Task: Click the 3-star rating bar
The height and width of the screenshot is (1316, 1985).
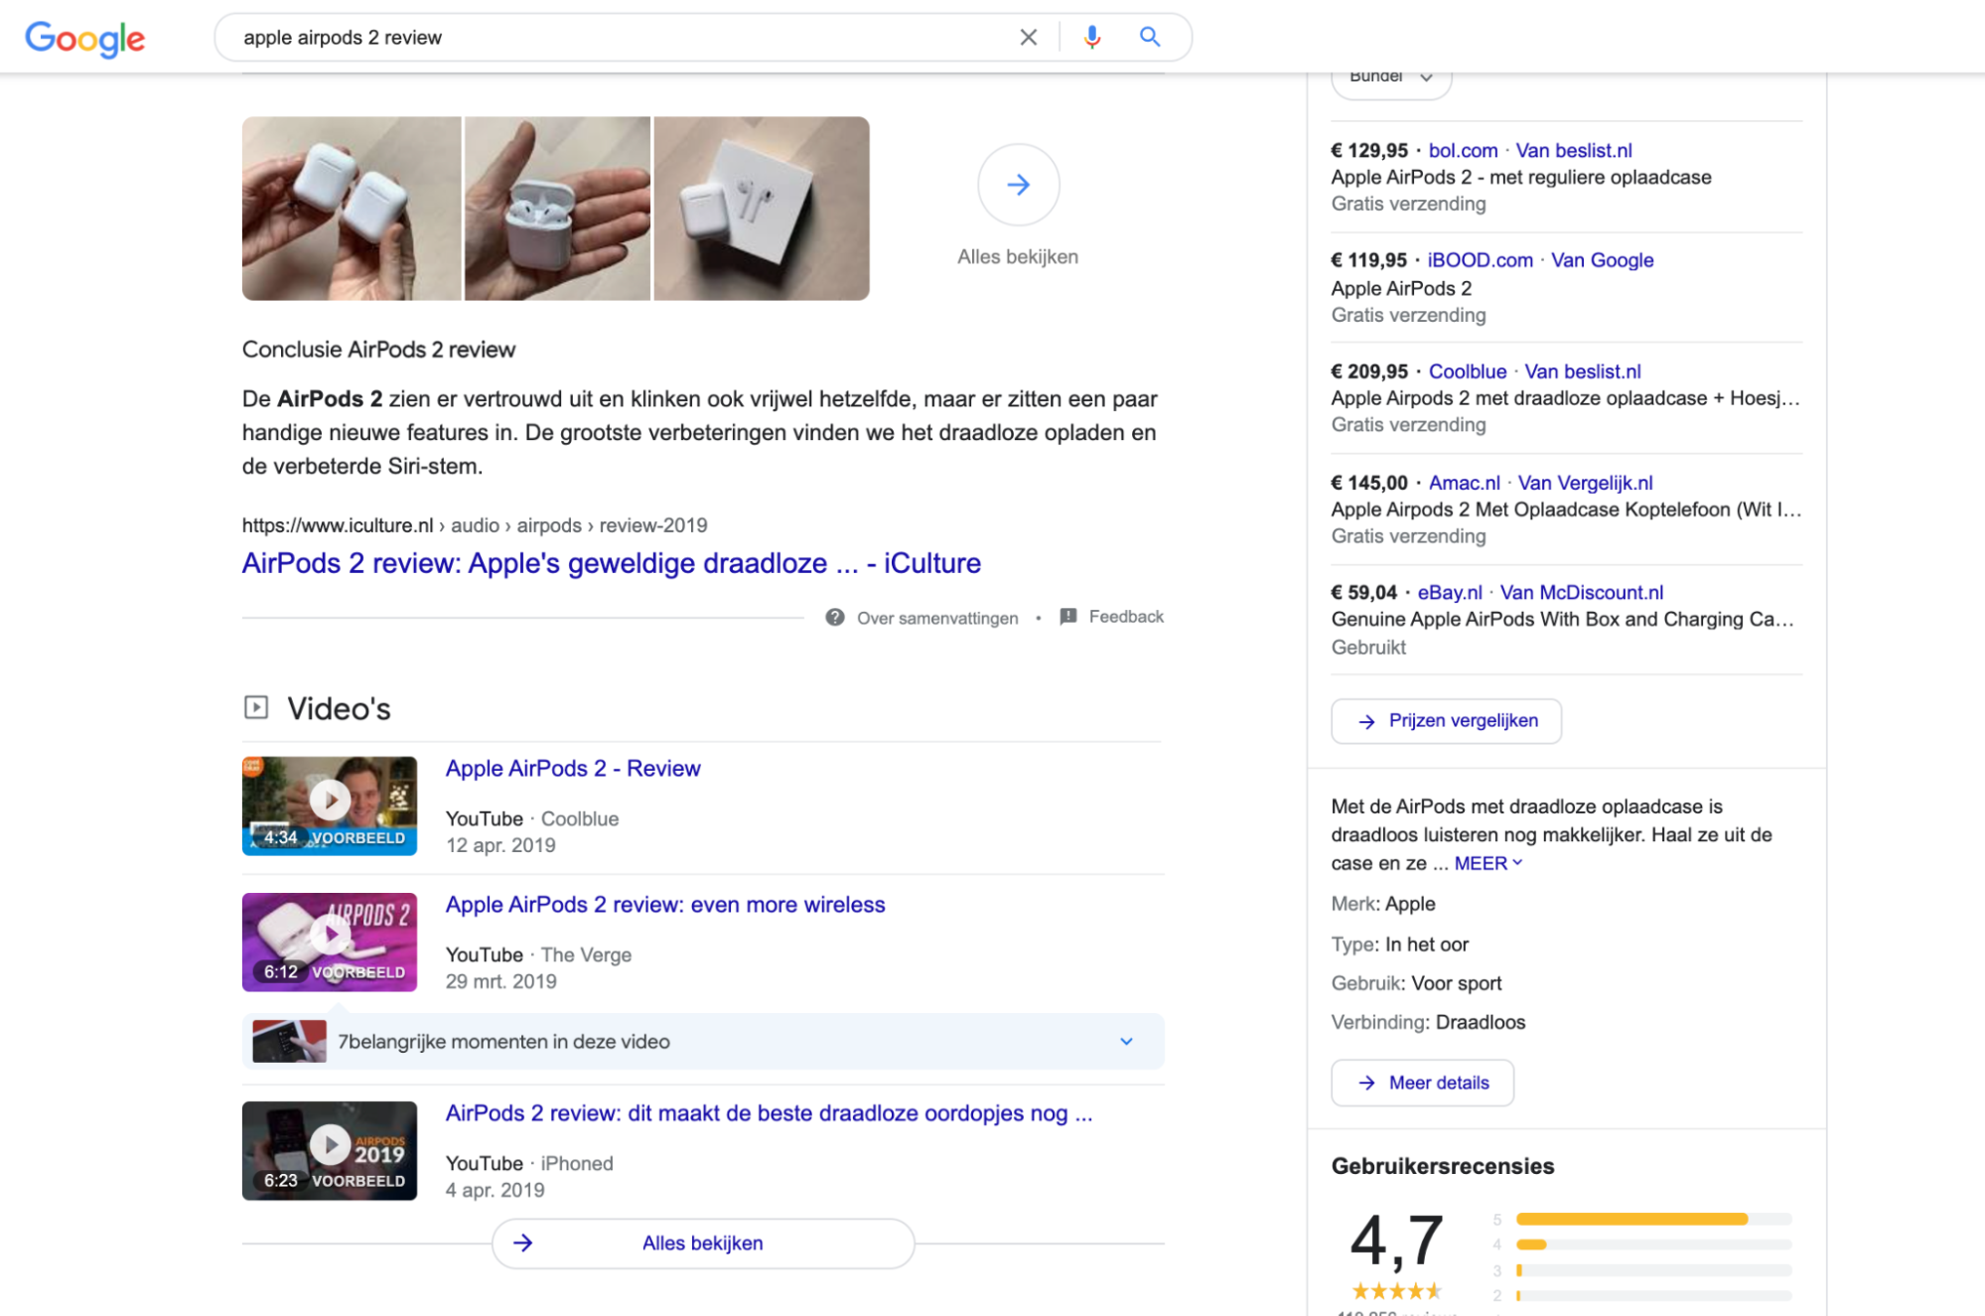Action: tap(1654, 1270)
